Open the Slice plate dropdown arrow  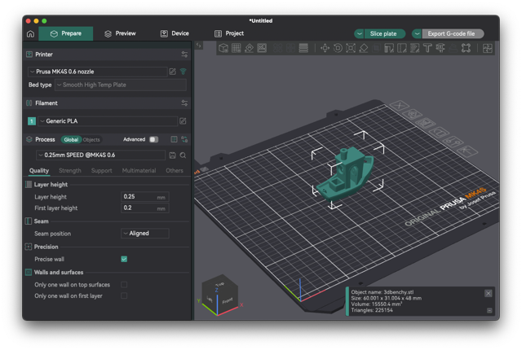[359, 33]
